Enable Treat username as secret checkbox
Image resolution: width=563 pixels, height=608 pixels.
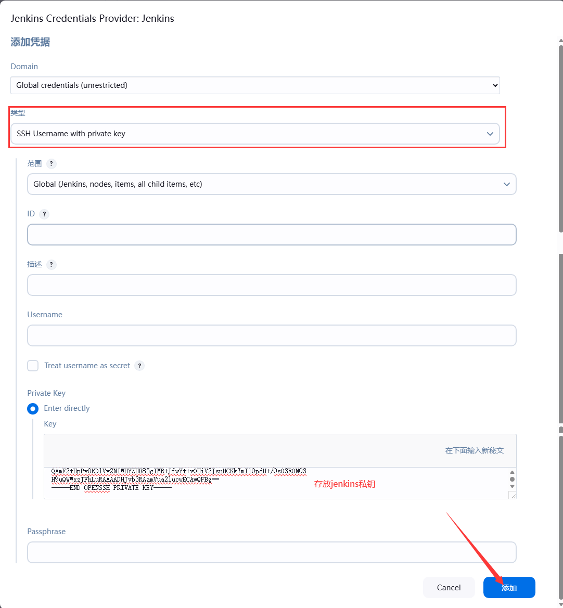coord(33,366)
